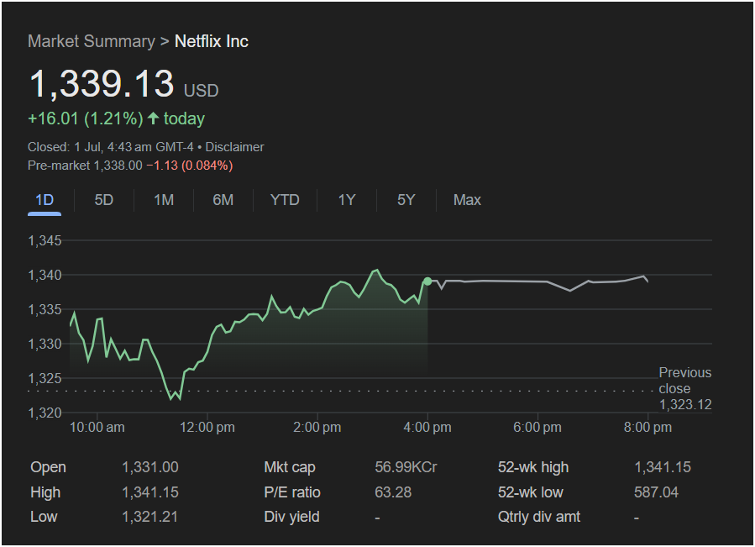Open the 1M chart tab
The image size is (755, 547).
[x=164, y=200]
